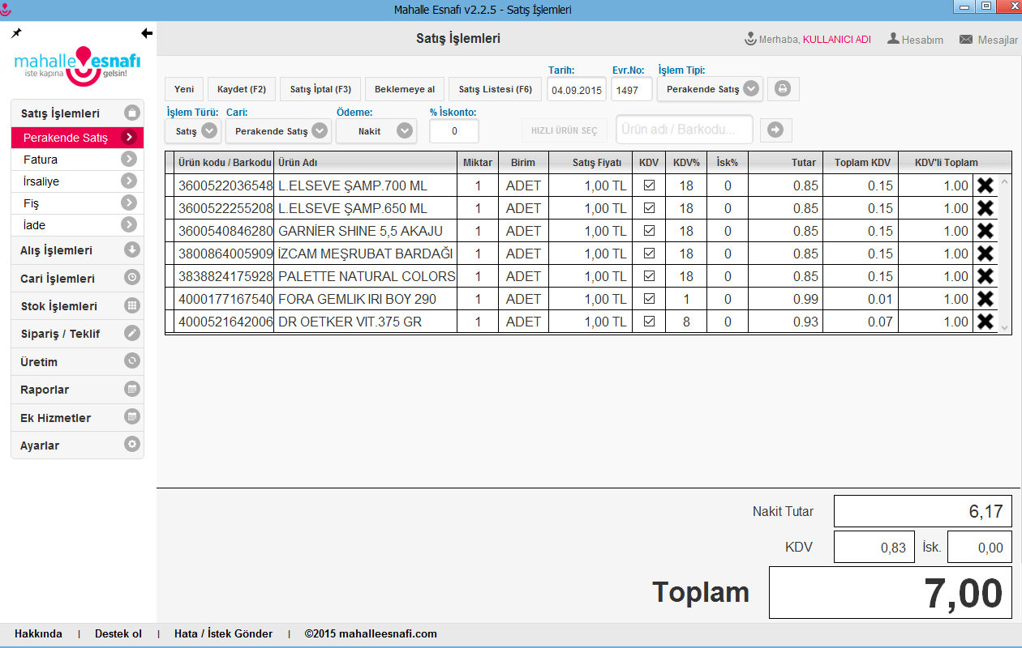This screenshot has height=648, width=1022.
Task: Click the table scrollbar down arrow
Action: click(x=1005, y=328)
